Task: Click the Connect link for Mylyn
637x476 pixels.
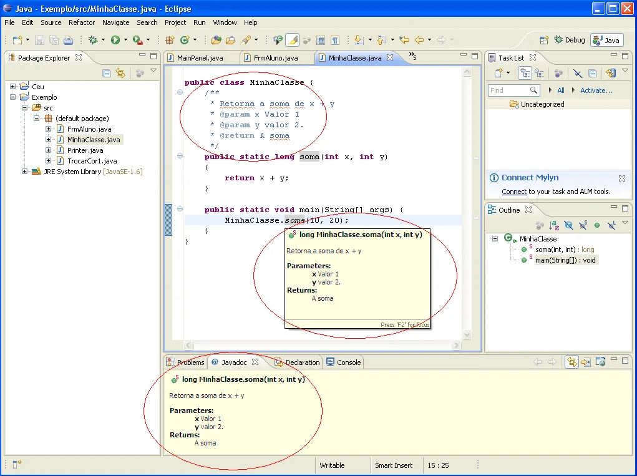Action: pos(514,192)
